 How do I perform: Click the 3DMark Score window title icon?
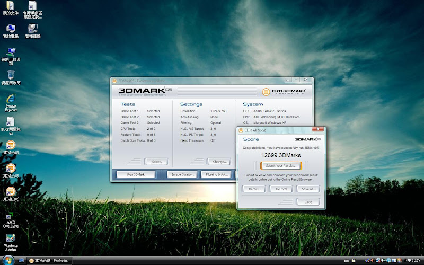tap(241, 130)
